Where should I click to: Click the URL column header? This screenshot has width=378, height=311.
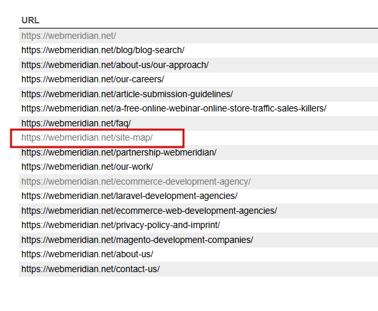pyautogui.click(x=30, y=20)
